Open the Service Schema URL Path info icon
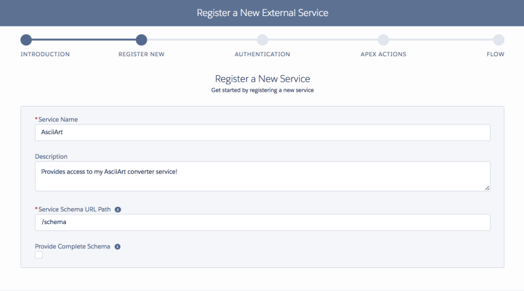The height and width of the screenshot is (291, 524). (118, 209)
